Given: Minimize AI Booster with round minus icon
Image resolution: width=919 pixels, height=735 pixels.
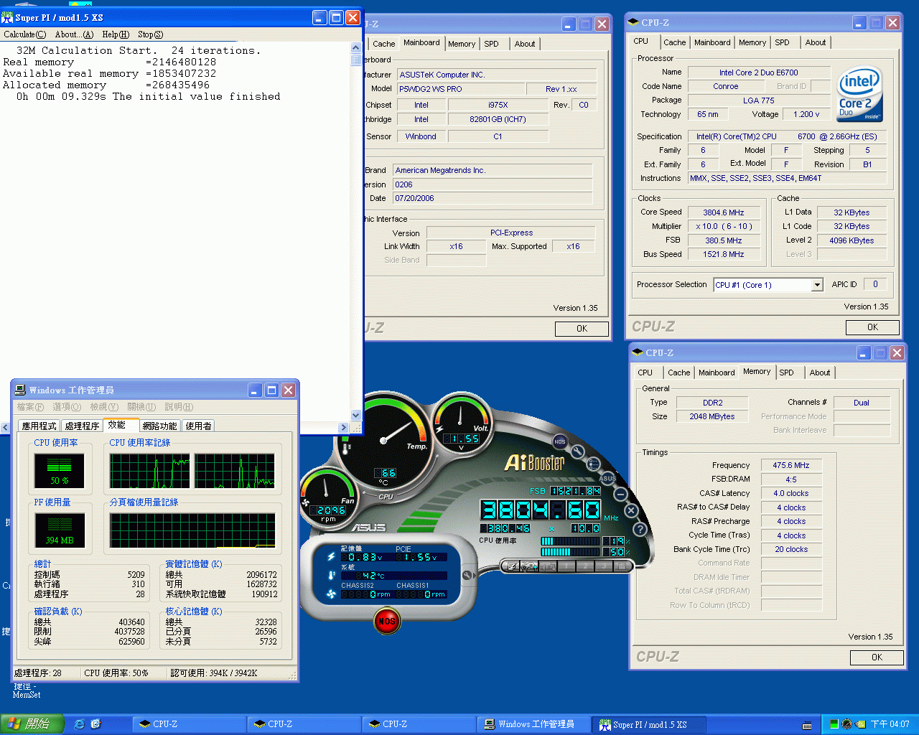Looking at the screenshot, I should click(621, 494).
